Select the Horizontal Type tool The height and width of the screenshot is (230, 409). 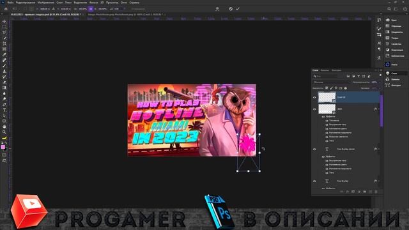point(4,110)
